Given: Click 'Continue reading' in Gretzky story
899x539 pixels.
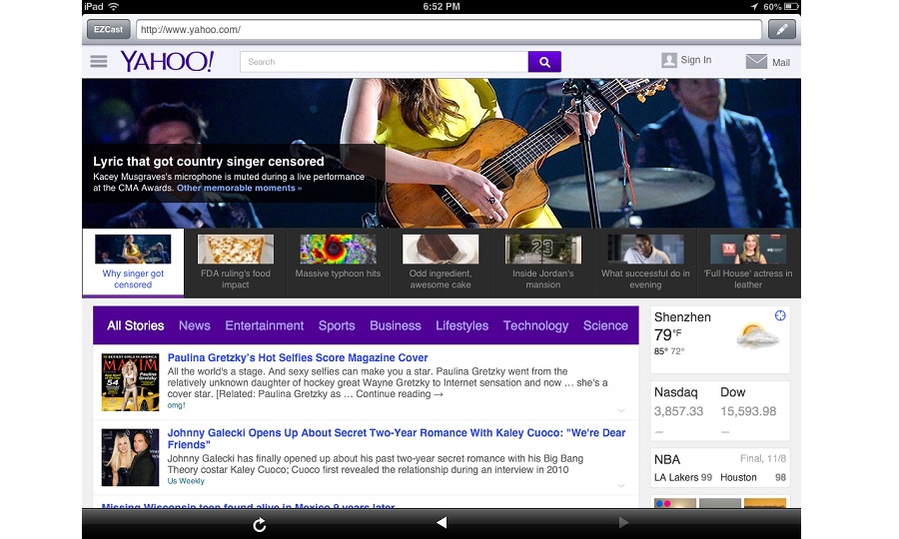Looking at the screenshot, I should coord(399,394).
